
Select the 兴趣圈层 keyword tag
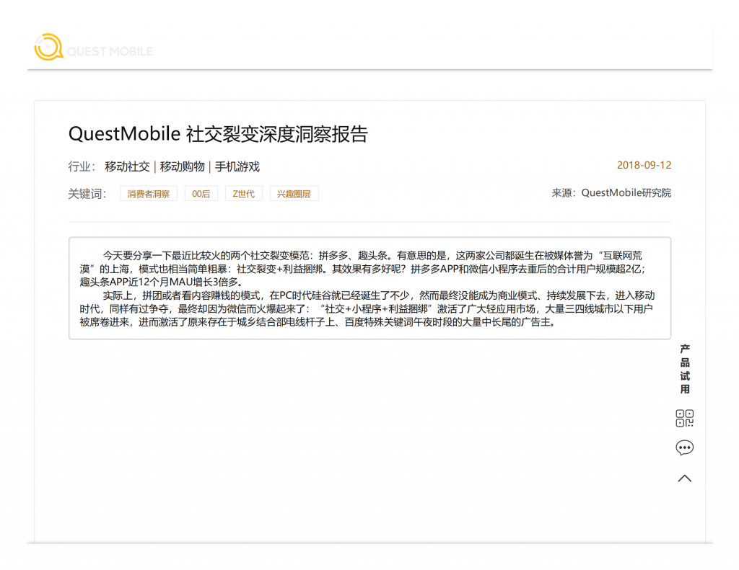[294, 194]
